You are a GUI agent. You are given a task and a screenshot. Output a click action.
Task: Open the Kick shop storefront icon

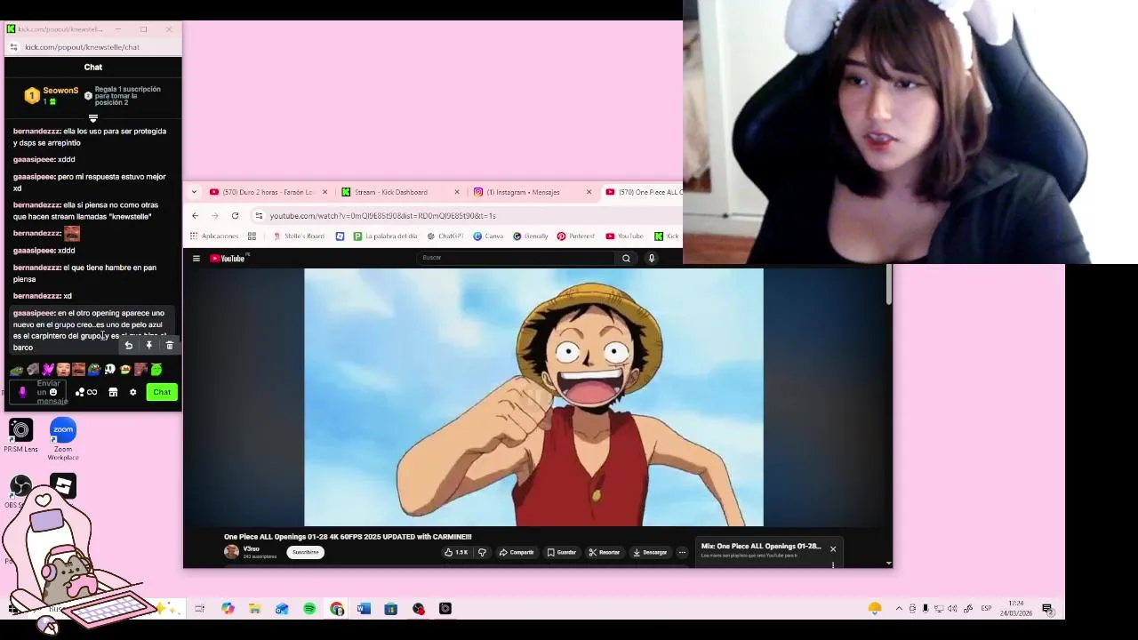[113, 392]
